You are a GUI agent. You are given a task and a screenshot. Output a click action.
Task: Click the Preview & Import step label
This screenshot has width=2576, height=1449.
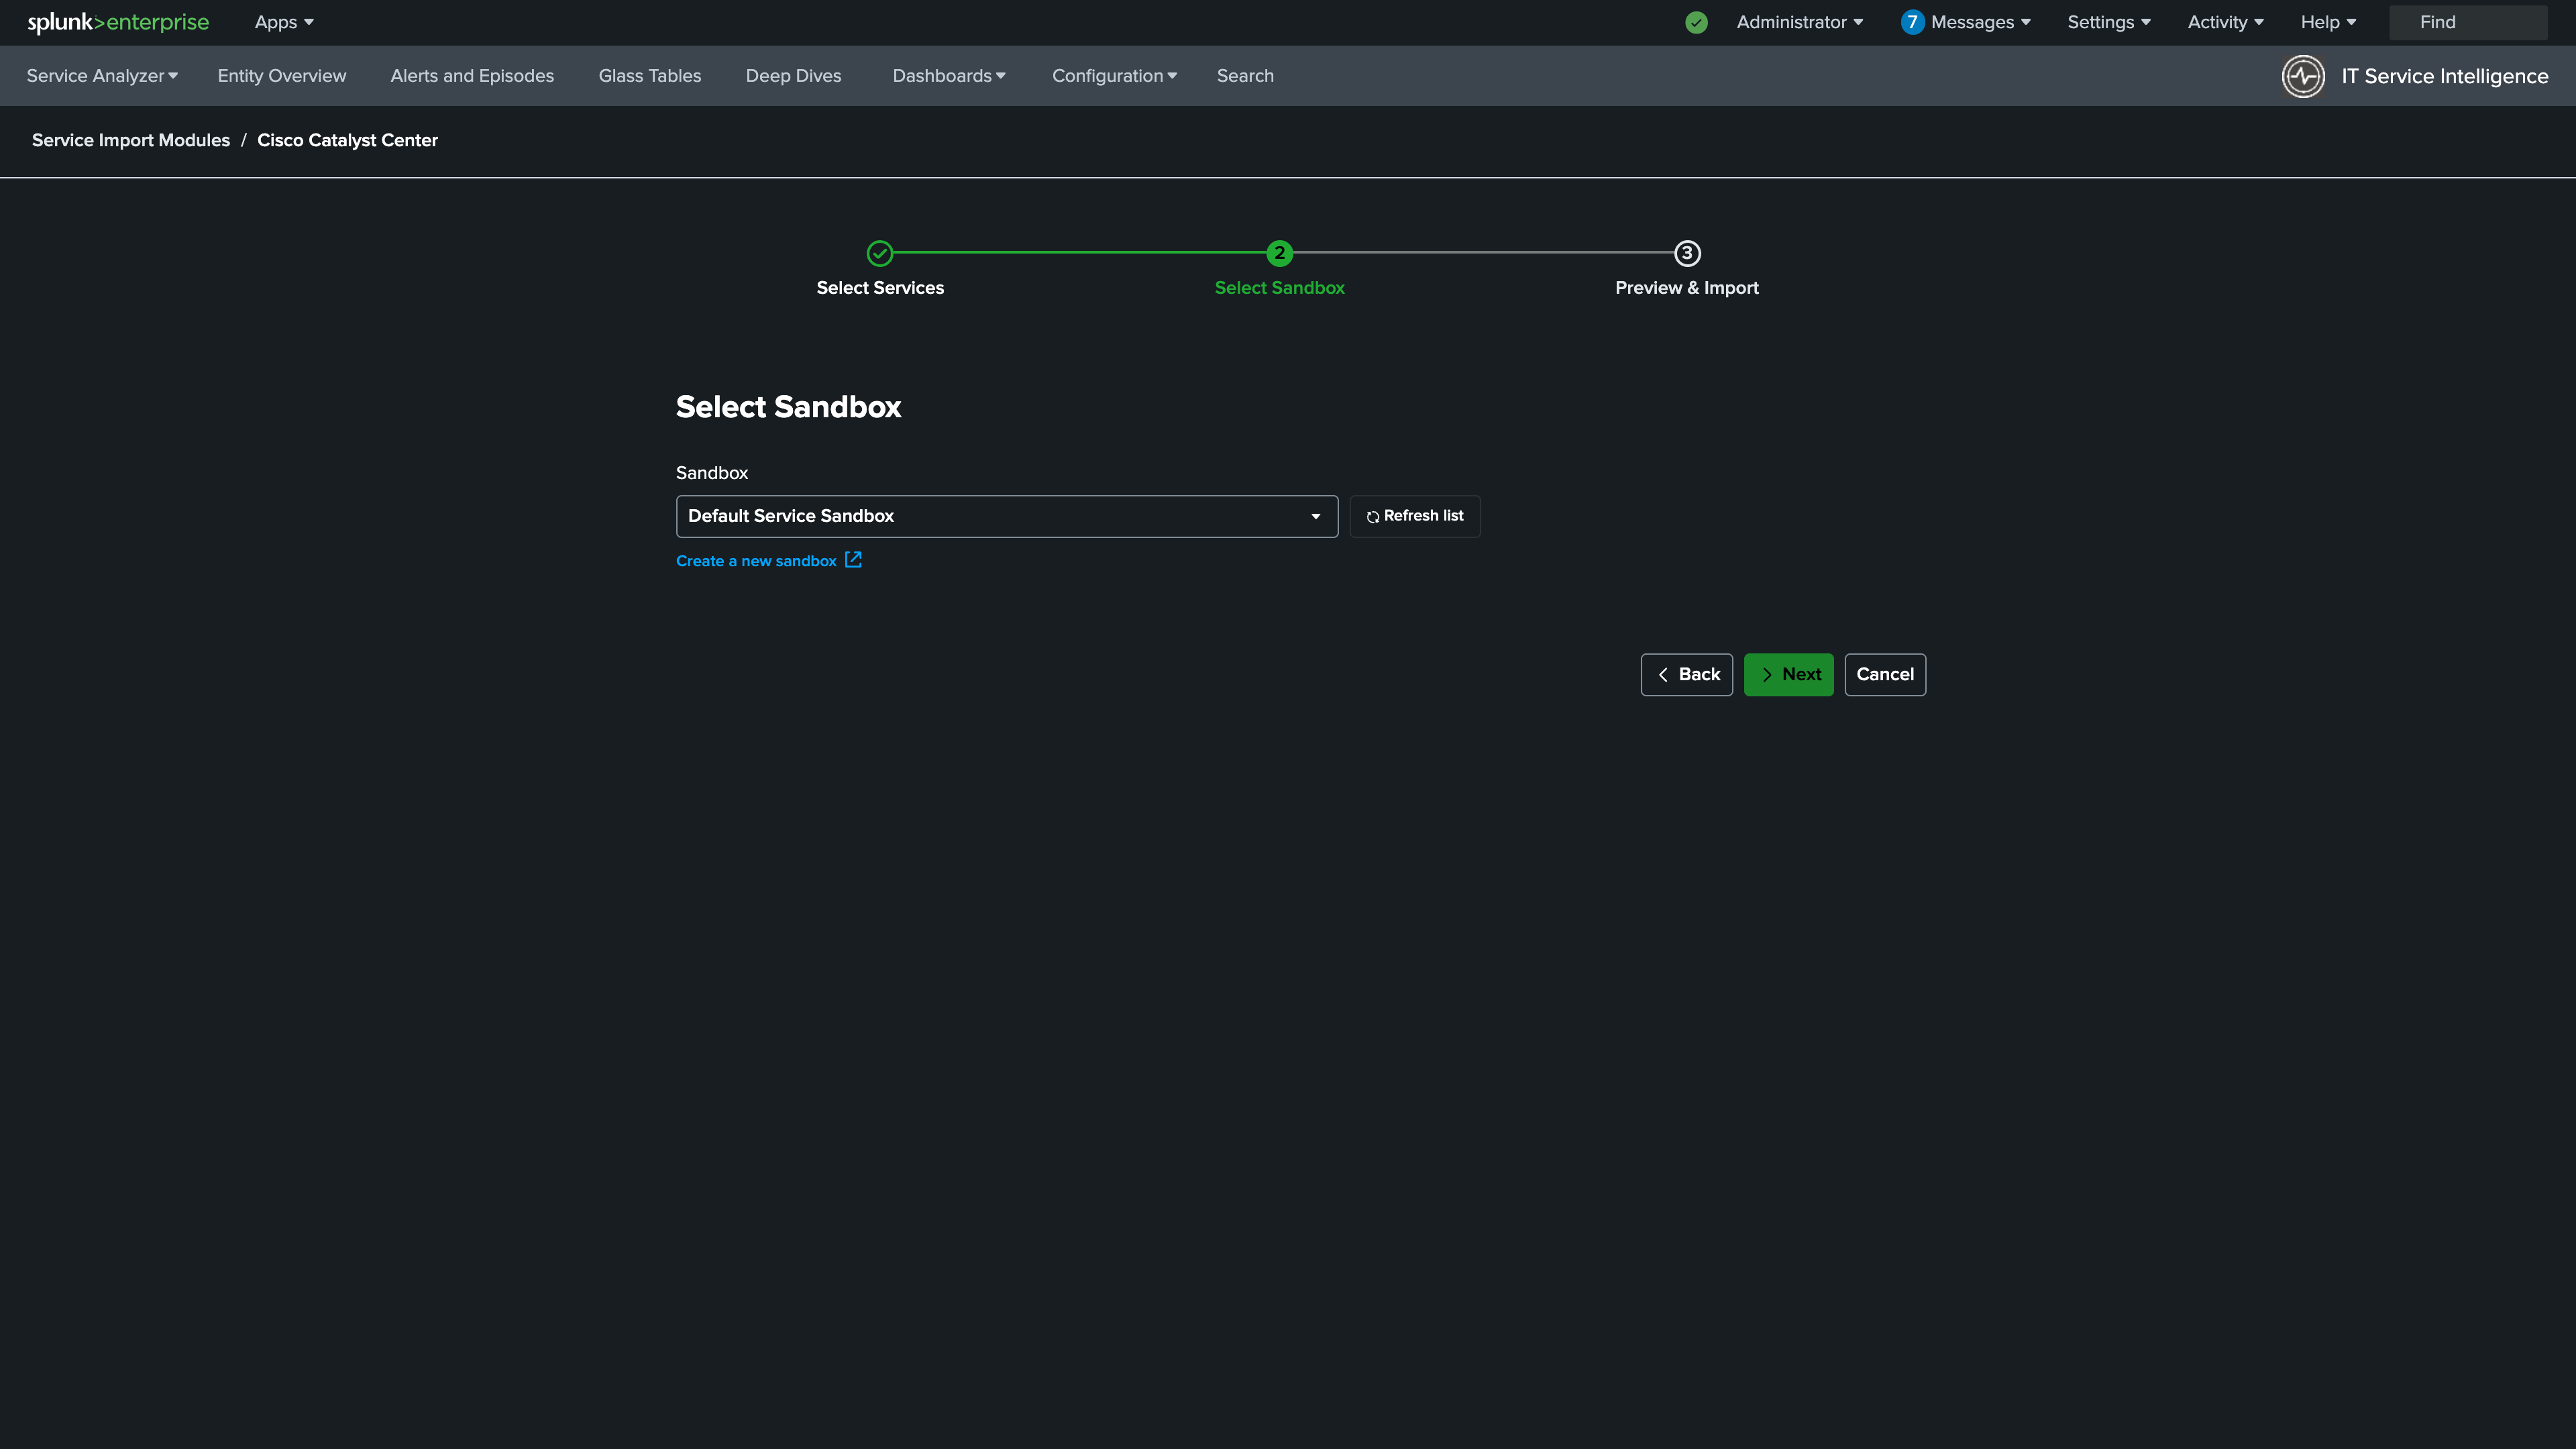click(1687, 288)
